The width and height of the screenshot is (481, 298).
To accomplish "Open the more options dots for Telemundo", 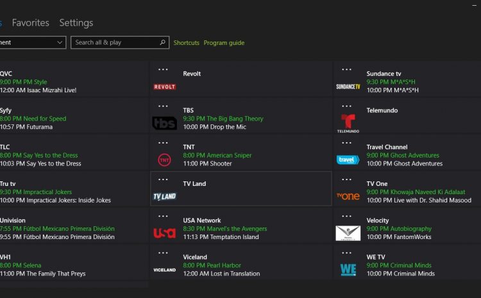I will (x=346, y=106).
